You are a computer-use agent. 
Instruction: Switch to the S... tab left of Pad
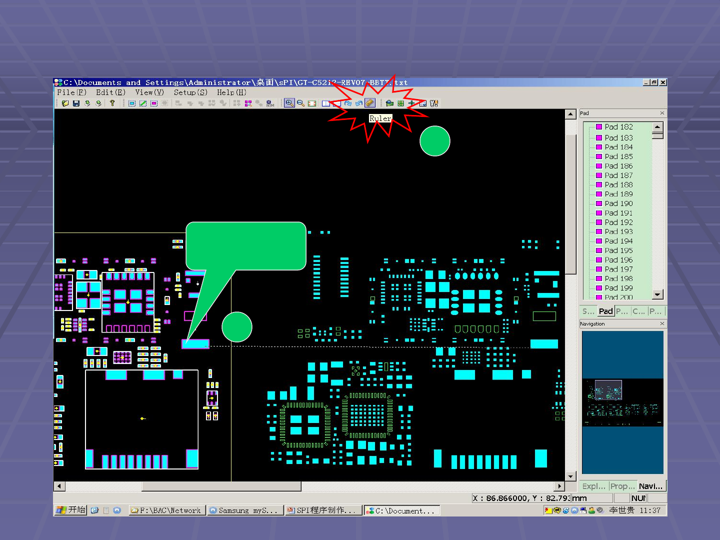(x=588, y=311)
